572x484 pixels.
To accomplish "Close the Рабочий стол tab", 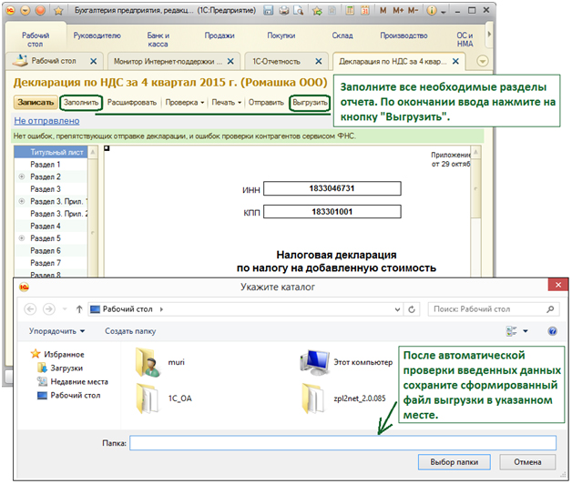I will coord(94,61).
